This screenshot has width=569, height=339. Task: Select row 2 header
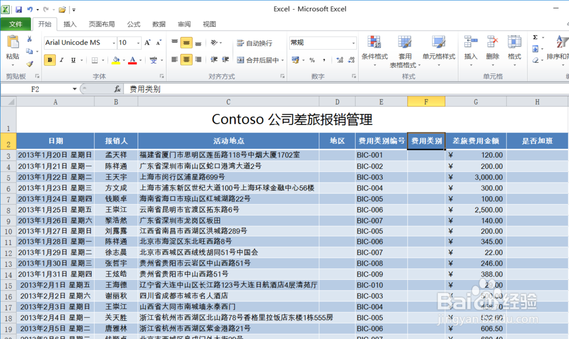click(x=8, y=141)
